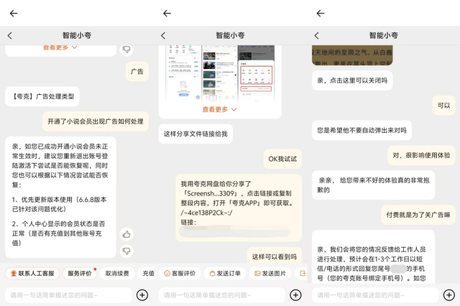This screenshot has height=306, width=460.
Task: Thumbs up the ad troubleshooting answer
Action: 126,234
